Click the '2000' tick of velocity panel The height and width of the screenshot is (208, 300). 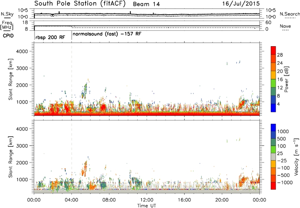tap(22, 163)
